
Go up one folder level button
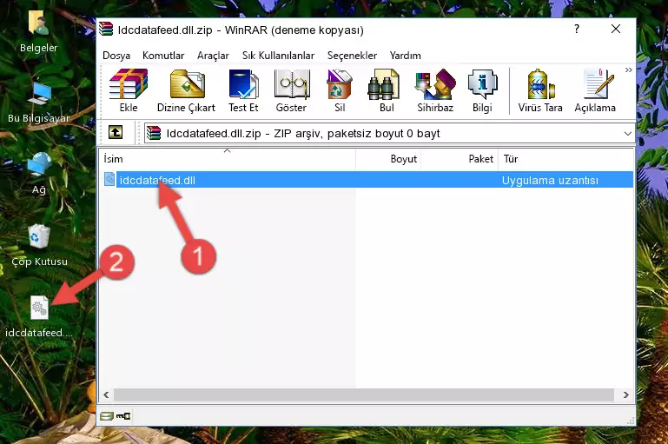116,133
